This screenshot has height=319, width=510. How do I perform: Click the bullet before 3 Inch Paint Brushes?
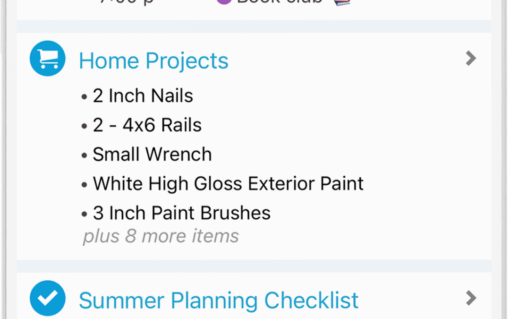click(x=85, y=214)
